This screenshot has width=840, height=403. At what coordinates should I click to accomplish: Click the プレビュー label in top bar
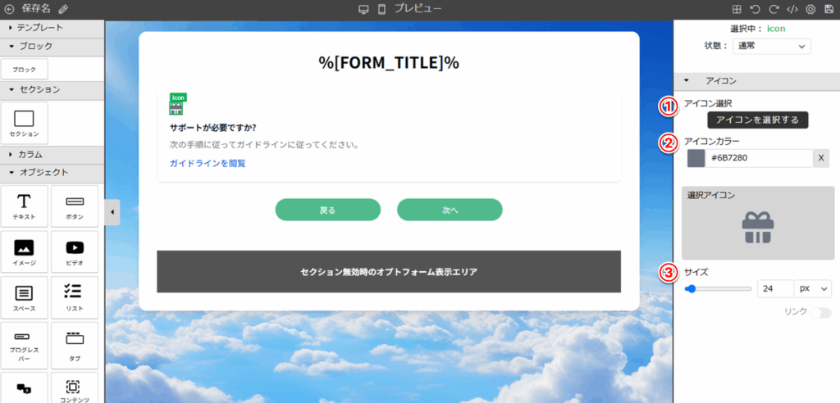[418, 8]
